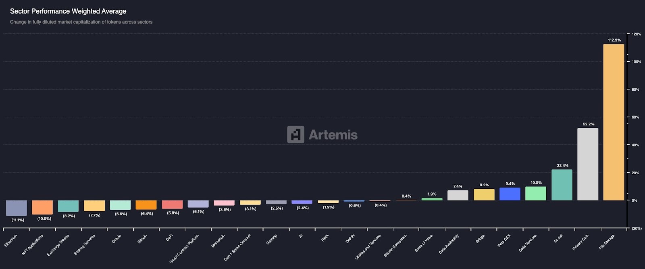645x269 pixels.
Task: Click the 52.2% data label
Action: (x=588, y=124)
